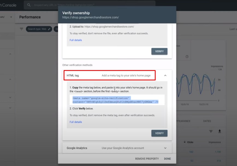Screen dimensions: 237x166
Task: Click Full details link under HTML tag steps
Action: [76, 122]
